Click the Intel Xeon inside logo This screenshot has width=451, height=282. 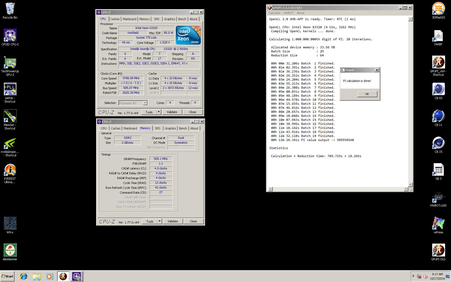click(x=188, y=35)
